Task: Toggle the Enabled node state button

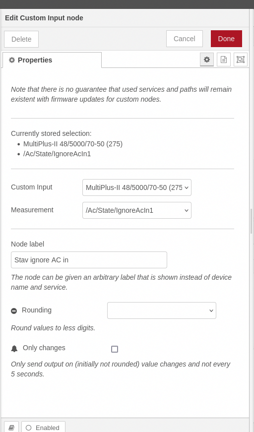Action: point(43,428)
